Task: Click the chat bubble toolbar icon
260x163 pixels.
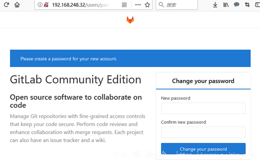Action: [237, 5]
